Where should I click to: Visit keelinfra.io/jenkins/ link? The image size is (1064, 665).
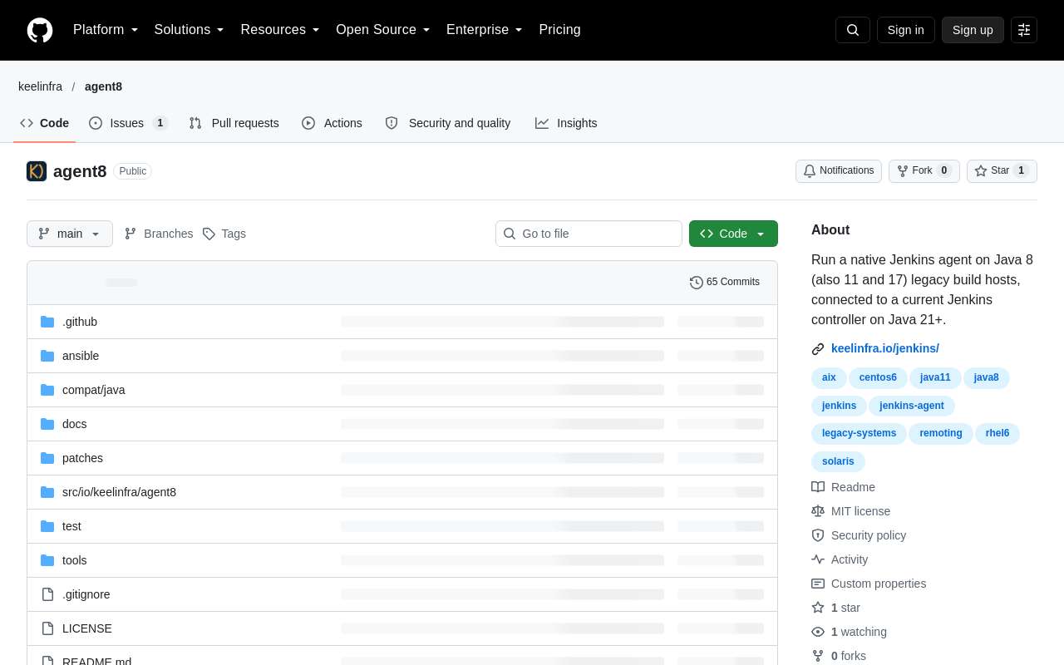[885, 348]
